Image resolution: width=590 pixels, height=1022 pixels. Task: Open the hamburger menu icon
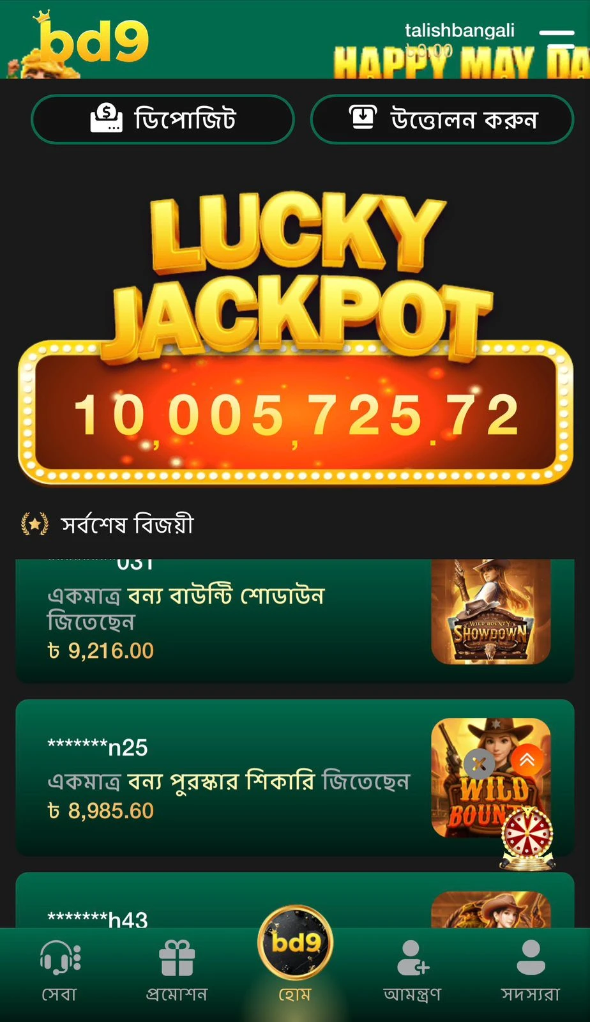tap(556, 38)
